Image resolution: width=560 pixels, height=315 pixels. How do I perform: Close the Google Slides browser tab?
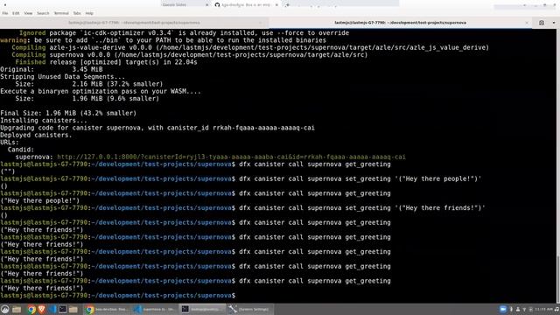click(207, 5)
